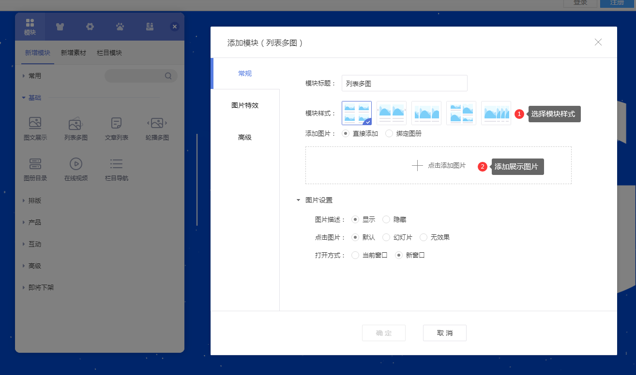Click the left panel scrollbar
Image resolution: width=636 pixels, height=375 pixels.
click(x=197, y=180)
